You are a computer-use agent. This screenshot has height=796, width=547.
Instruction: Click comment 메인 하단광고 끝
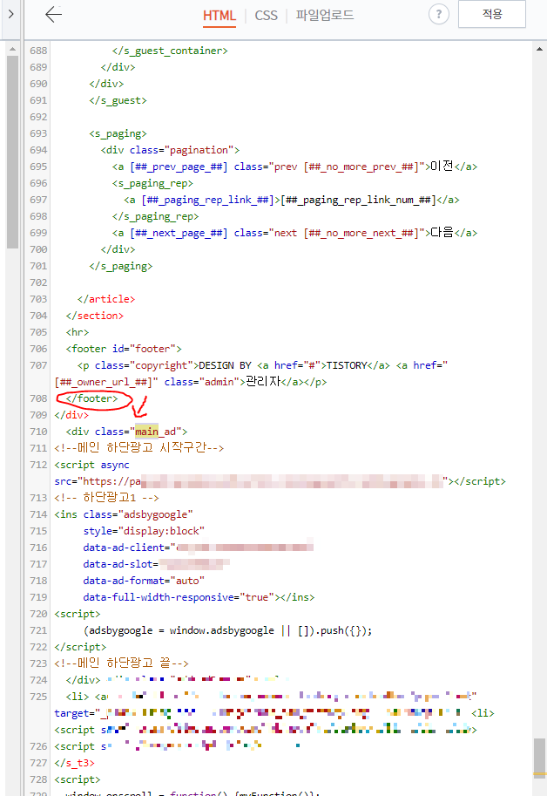[x=121, y=663]
